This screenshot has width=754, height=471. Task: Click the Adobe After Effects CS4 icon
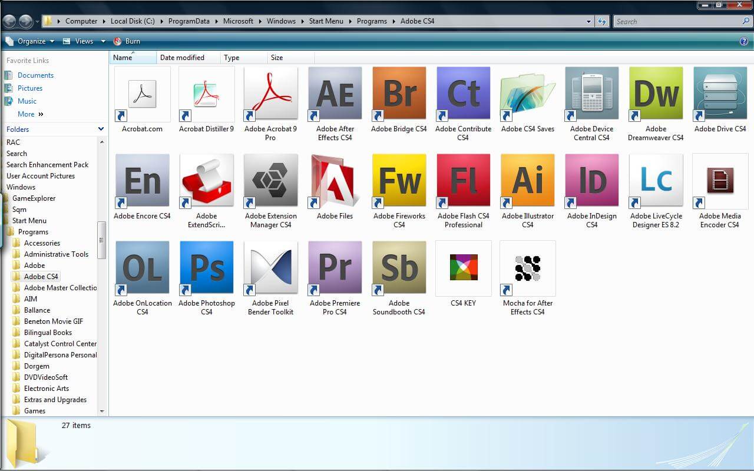coord(335,94)
